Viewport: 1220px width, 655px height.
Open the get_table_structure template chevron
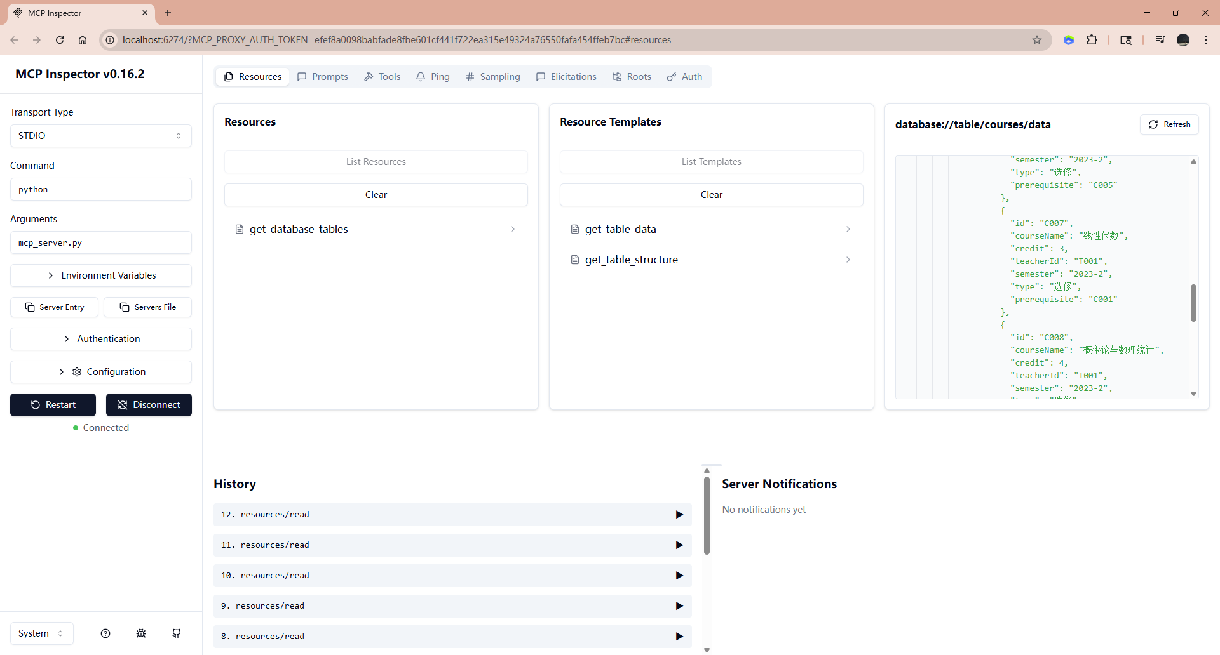[x=848, y=260]
